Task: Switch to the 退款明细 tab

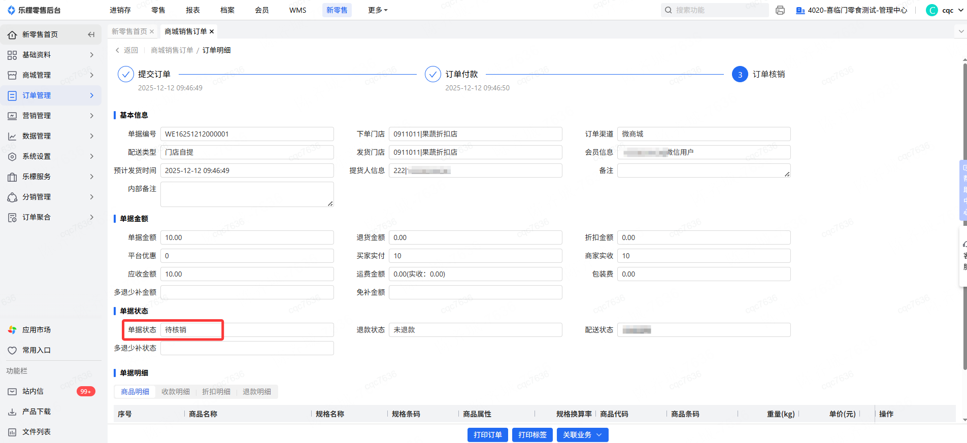Action: pos(257,392)
